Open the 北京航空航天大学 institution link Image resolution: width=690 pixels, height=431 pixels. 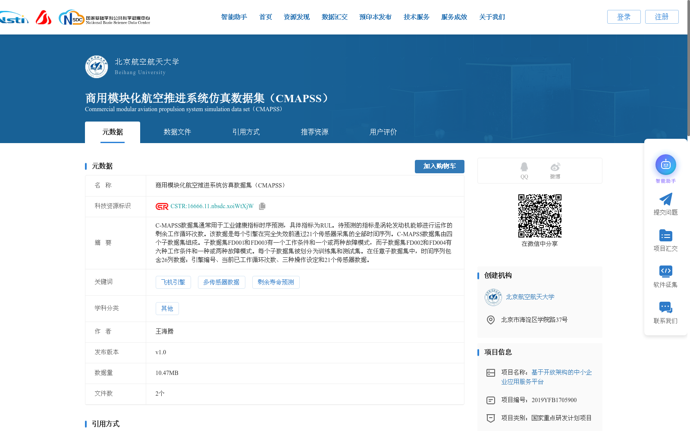click(x=530, y=297)
